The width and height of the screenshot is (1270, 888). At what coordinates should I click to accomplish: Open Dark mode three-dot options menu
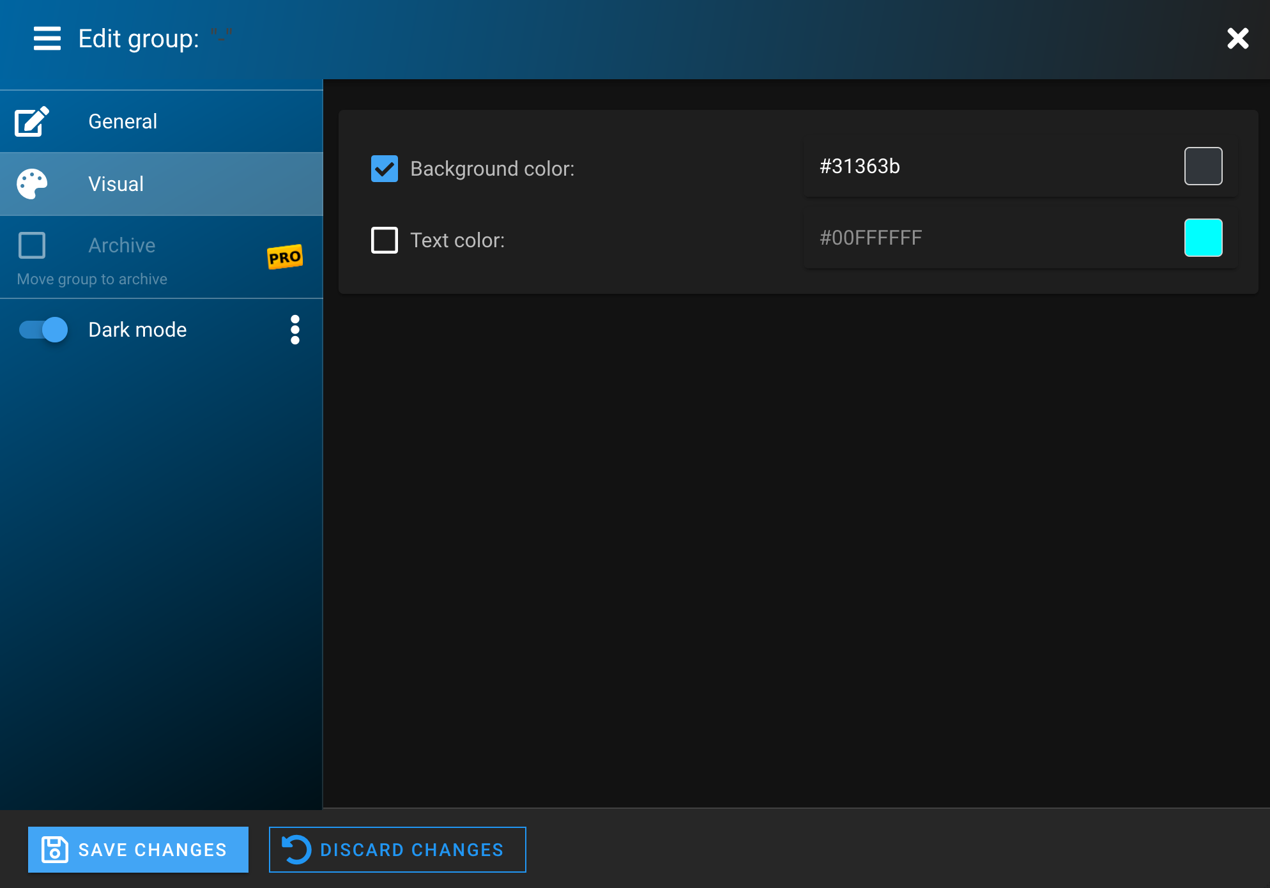(295, 330)
